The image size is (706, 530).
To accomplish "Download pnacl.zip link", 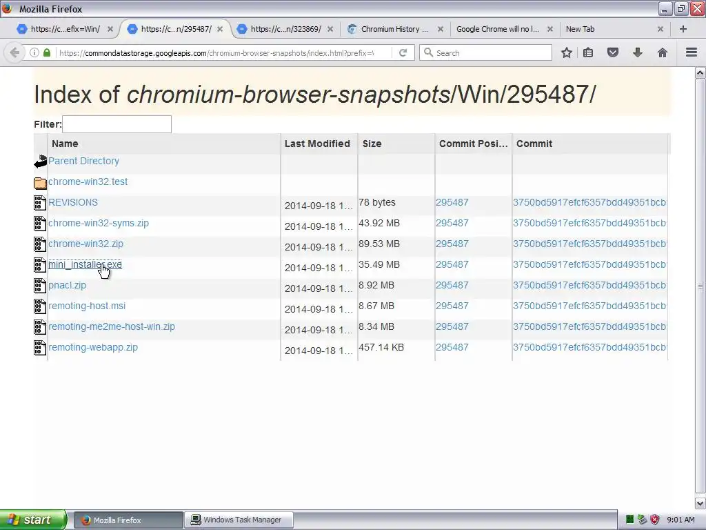I will (67, 285).
